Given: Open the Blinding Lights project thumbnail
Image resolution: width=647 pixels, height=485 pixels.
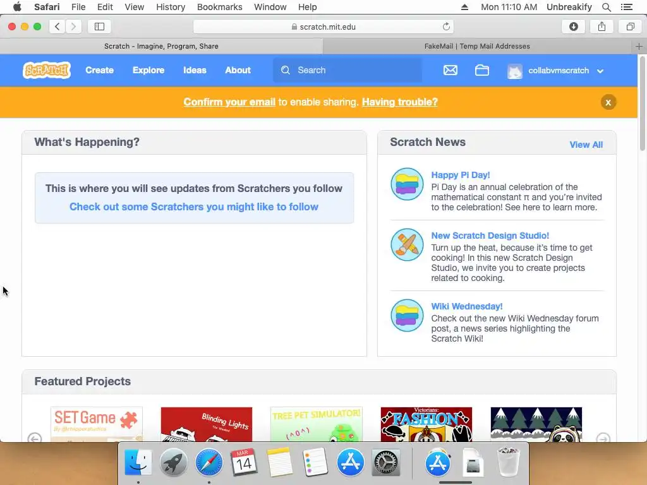Looking at the screenshot, I should (x=207, y=424).
